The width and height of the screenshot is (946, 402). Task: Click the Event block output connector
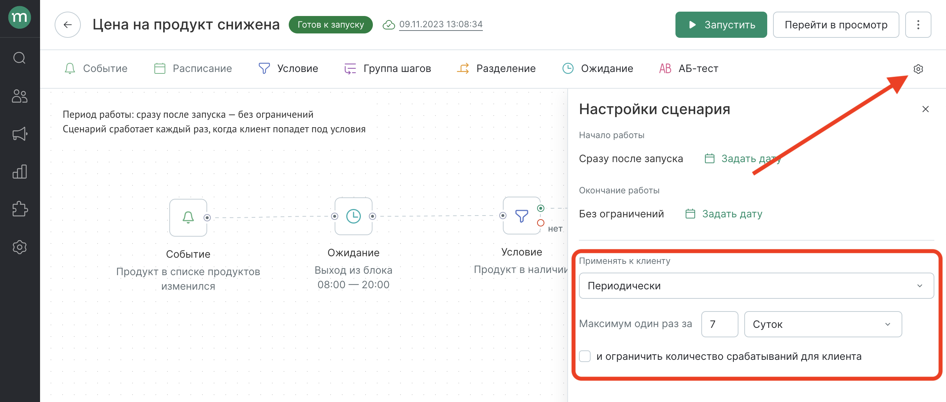point(207,218)
